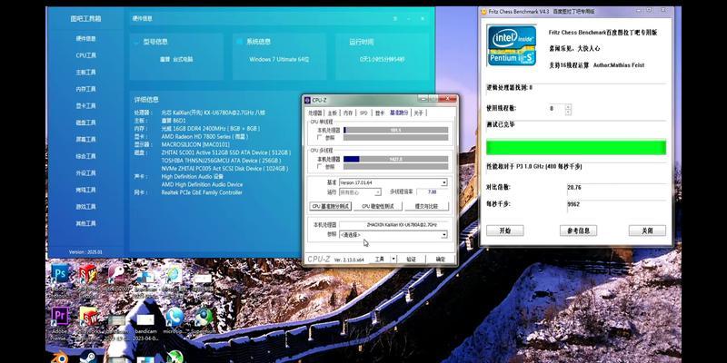Click single-thread 本机处理器 score bar
The image size is (727, 363).
(396, 130)
